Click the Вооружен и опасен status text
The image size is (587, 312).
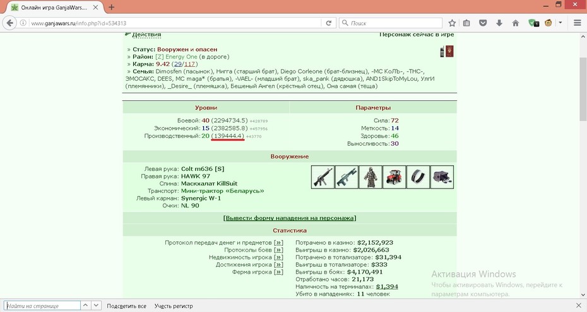point(187,49)
